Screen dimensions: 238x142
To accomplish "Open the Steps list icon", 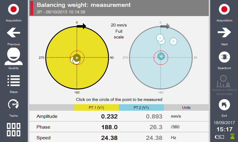I will coord(13,80).
